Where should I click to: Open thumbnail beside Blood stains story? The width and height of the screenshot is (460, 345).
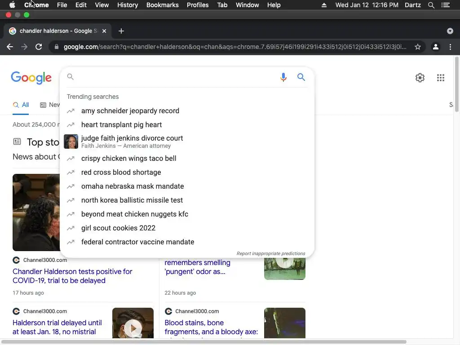pos(284,323)
